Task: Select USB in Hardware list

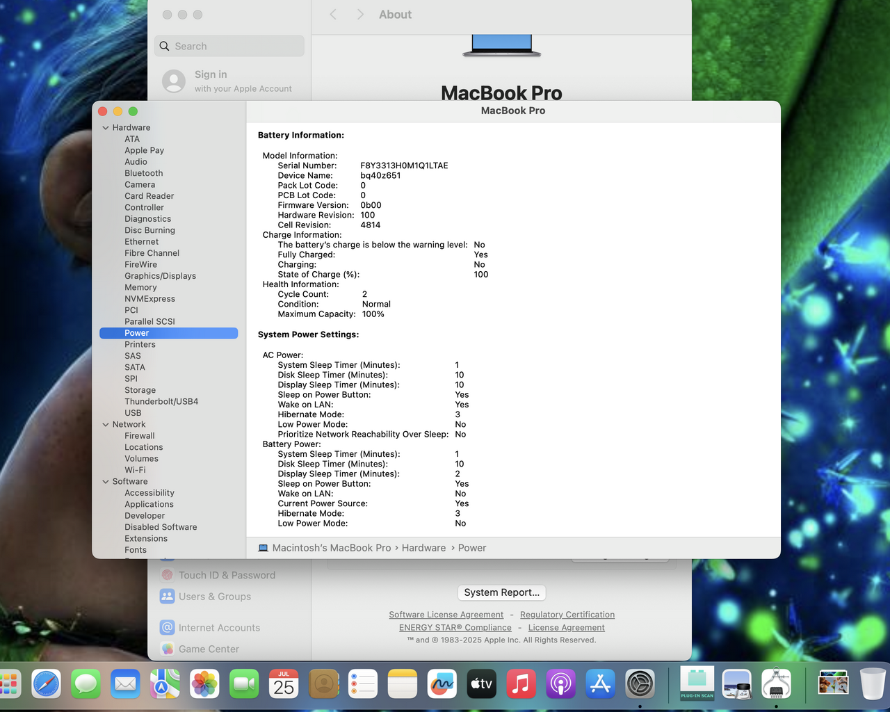Action: click(x=133, y=413)
